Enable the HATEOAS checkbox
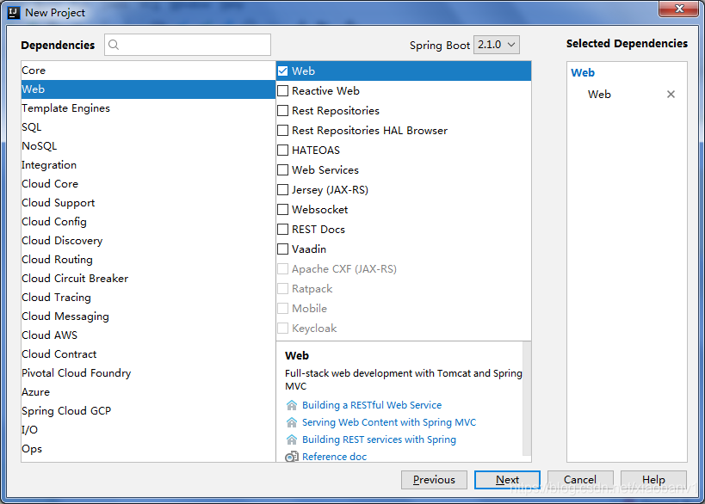The image size is (705, 504). (283, 150)
